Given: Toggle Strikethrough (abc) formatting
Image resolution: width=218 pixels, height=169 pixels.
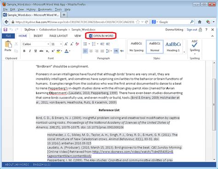Looking at the screenshot, I should point(41,51).
